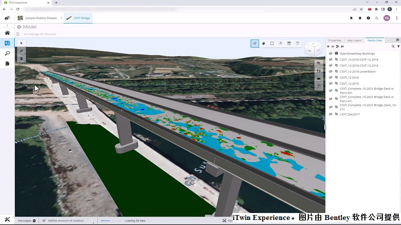Screen dimensions: 401x225
Task: Toggle visibility of OpenStreetMap Buildings
Action: (330, 53)
